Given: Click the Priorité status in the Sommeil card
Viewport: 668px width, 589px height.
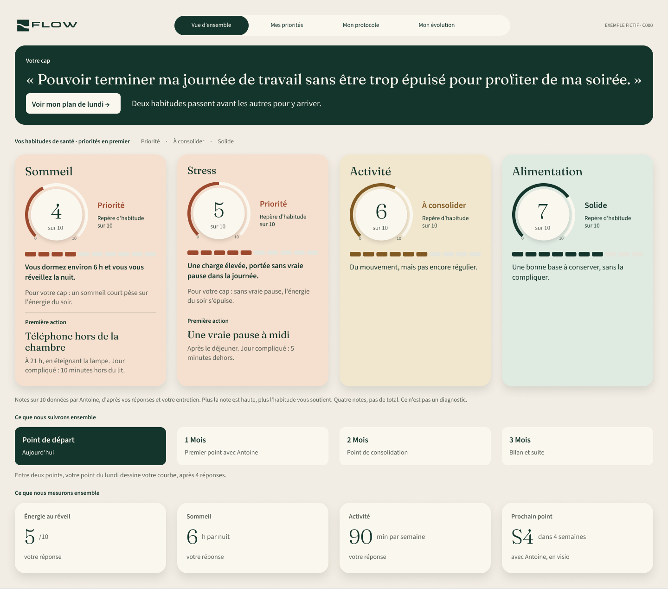Looking at the screenshot, I should tap(111, 205).
